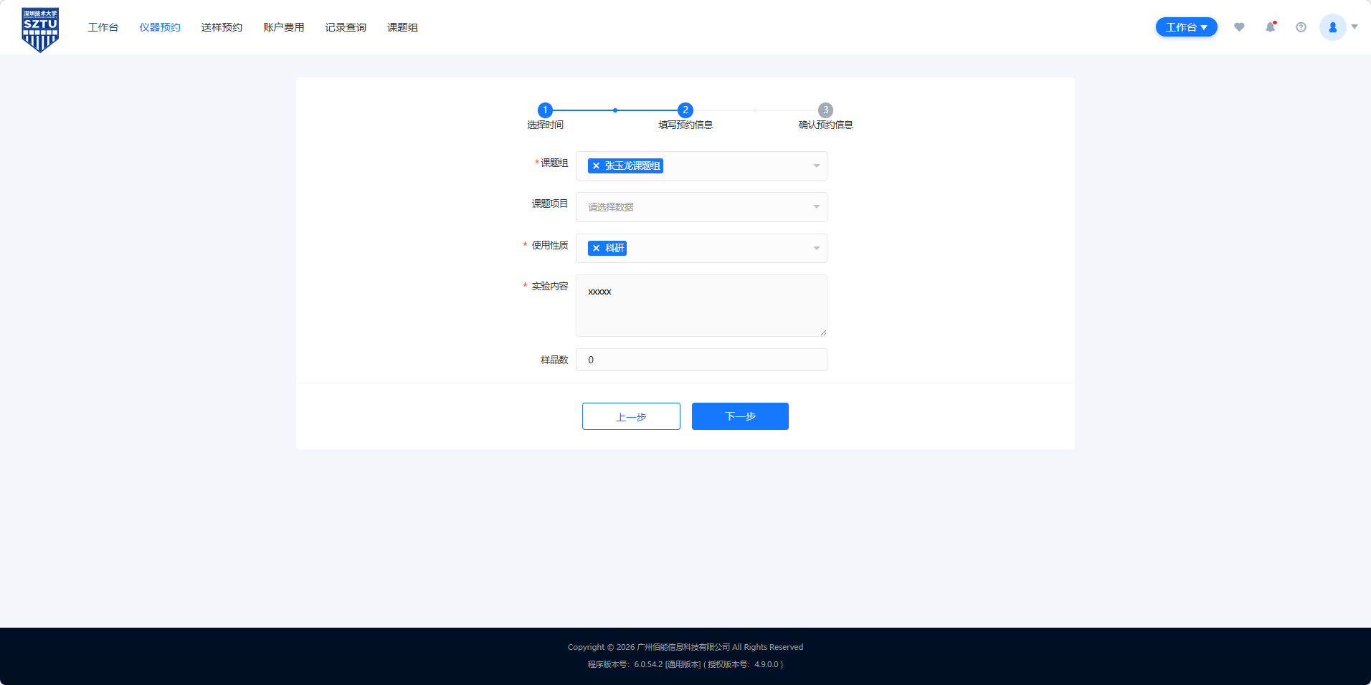Image resolution: width=1371 pixels, height=685 pixels.
Task: Go back with 上一步 button
Action: [631, 416]
